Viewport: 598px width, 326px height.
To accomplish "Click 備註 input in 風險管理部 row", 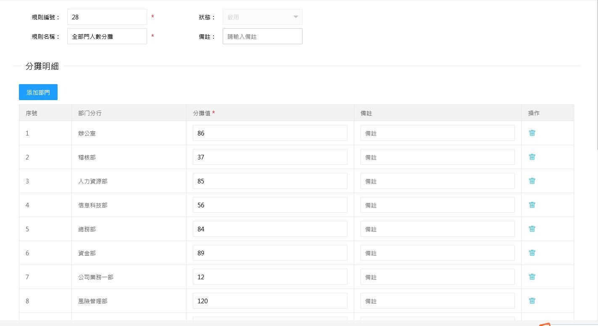I will coord(437,301).
